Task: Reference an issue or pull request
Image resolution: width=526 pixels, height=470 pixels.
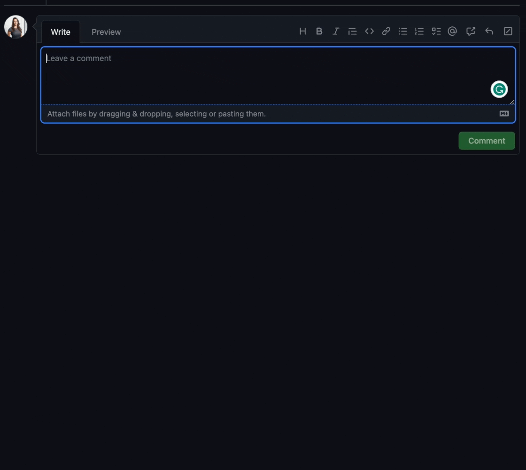Action: 471,31
